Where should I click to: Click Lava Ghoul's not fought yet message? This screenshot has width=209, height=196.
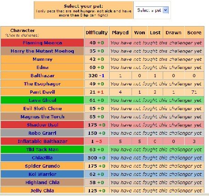click(x=156, y=101)
